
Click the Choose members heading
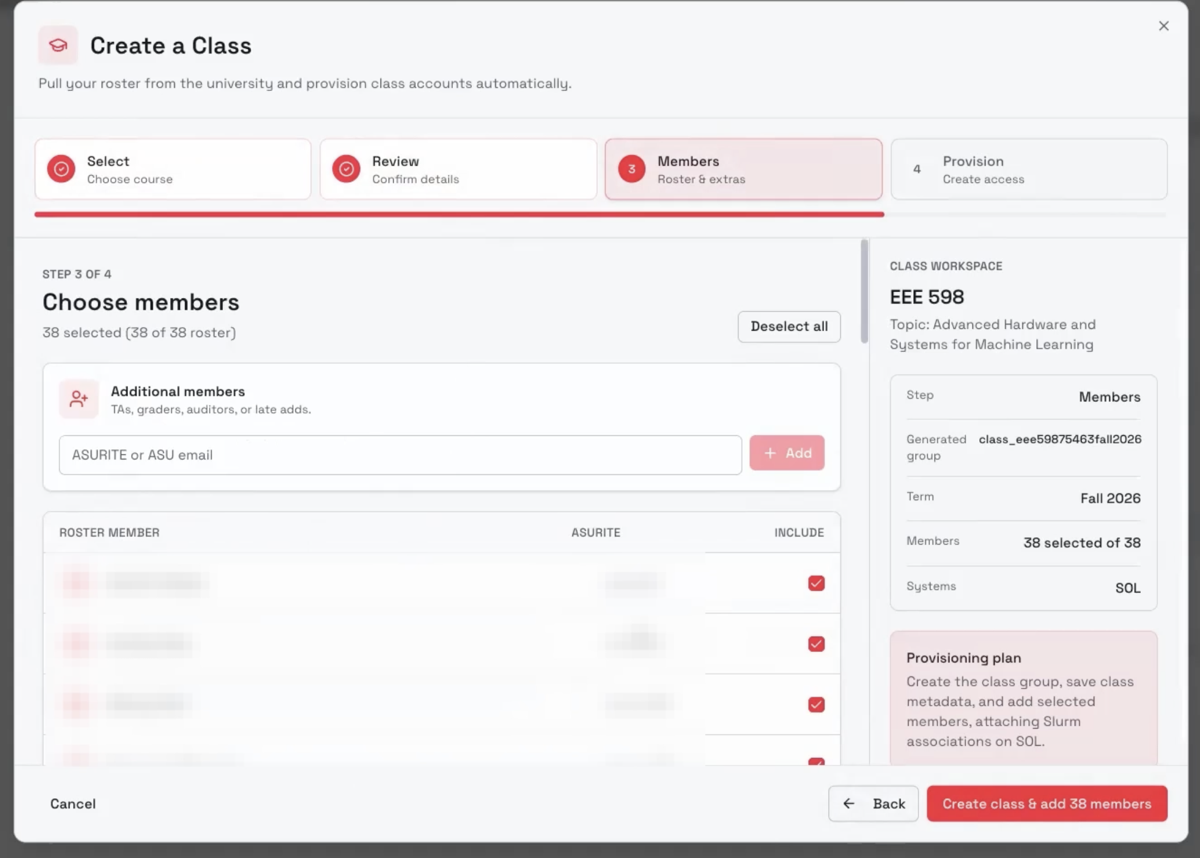click(x=141, y=302)
